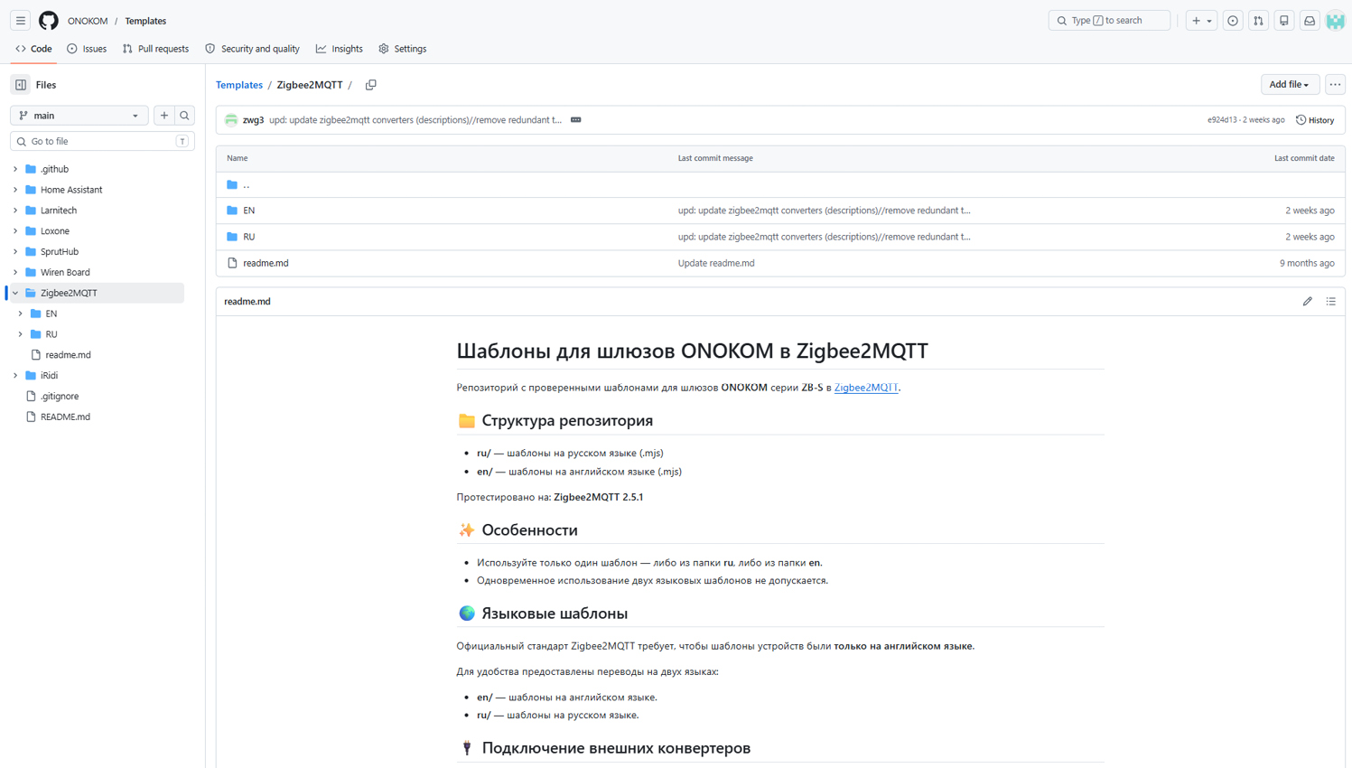This screenshot has height=768, width=1352.
Task: Expand the SprutHub folder in tree
Action: click(15, 252)
